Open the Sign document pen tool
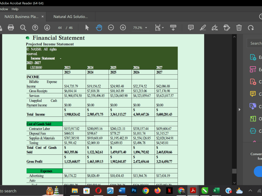 (x=215, y=28)
